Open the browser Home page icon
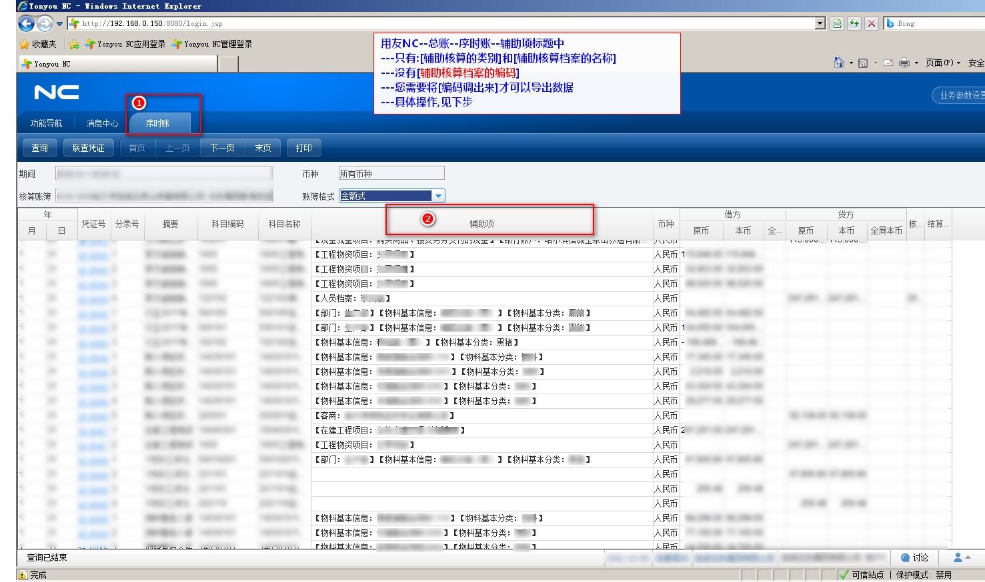The image size is (985, 582). click(838, 63)
